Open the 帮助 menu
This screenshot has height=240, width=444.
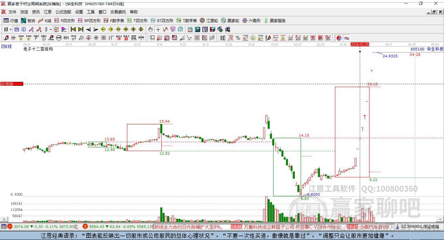pyautogui.click(x=134, y=12)
